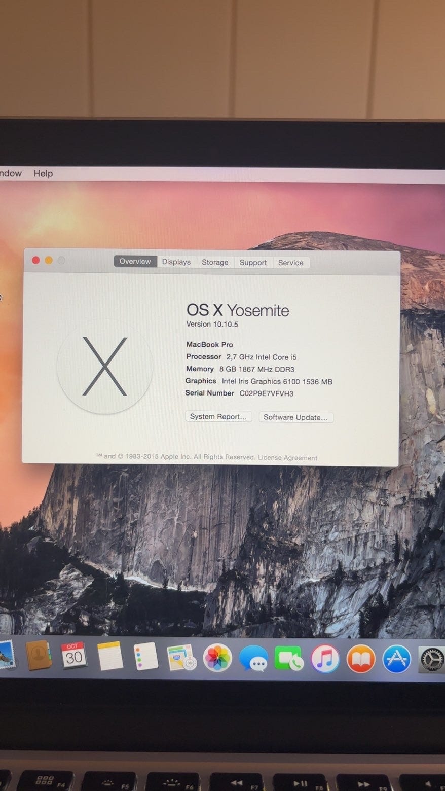Screen dimensions: 445x791
Task: Click the OS X Yosemite title
Action: point(238,310)
